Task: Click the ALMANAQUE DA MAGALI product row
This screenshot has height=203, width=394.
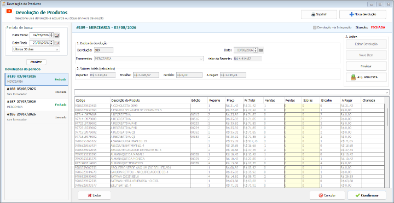Action: pos(229,154)
